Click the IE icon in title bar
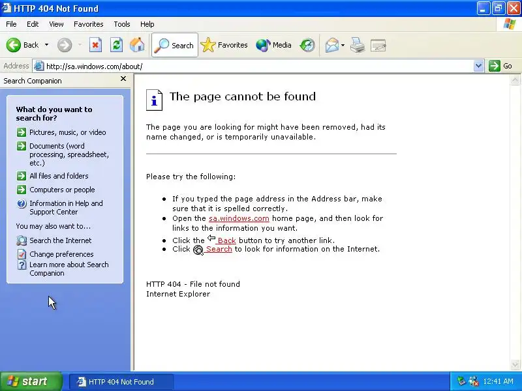 (6, 8)
